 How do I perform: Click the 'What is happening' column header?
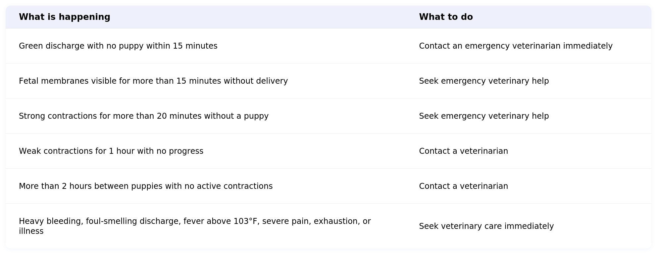[65, 17]
